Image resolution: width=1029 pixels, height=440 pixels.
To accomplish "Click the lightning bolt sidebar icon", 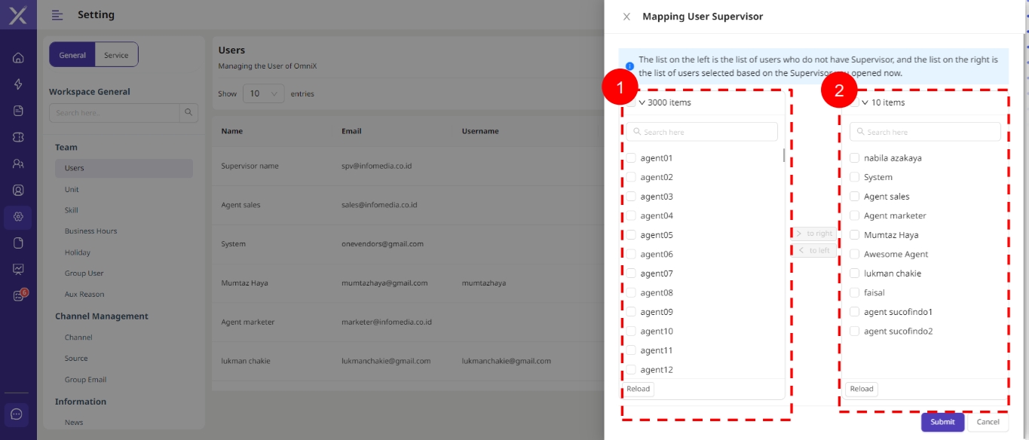I will click(x=18, y=84).
